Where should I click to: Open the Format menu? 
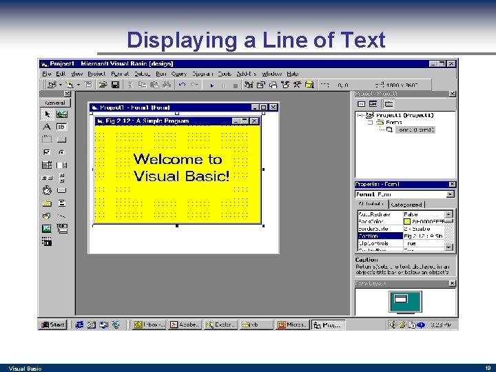coord(120,74)
